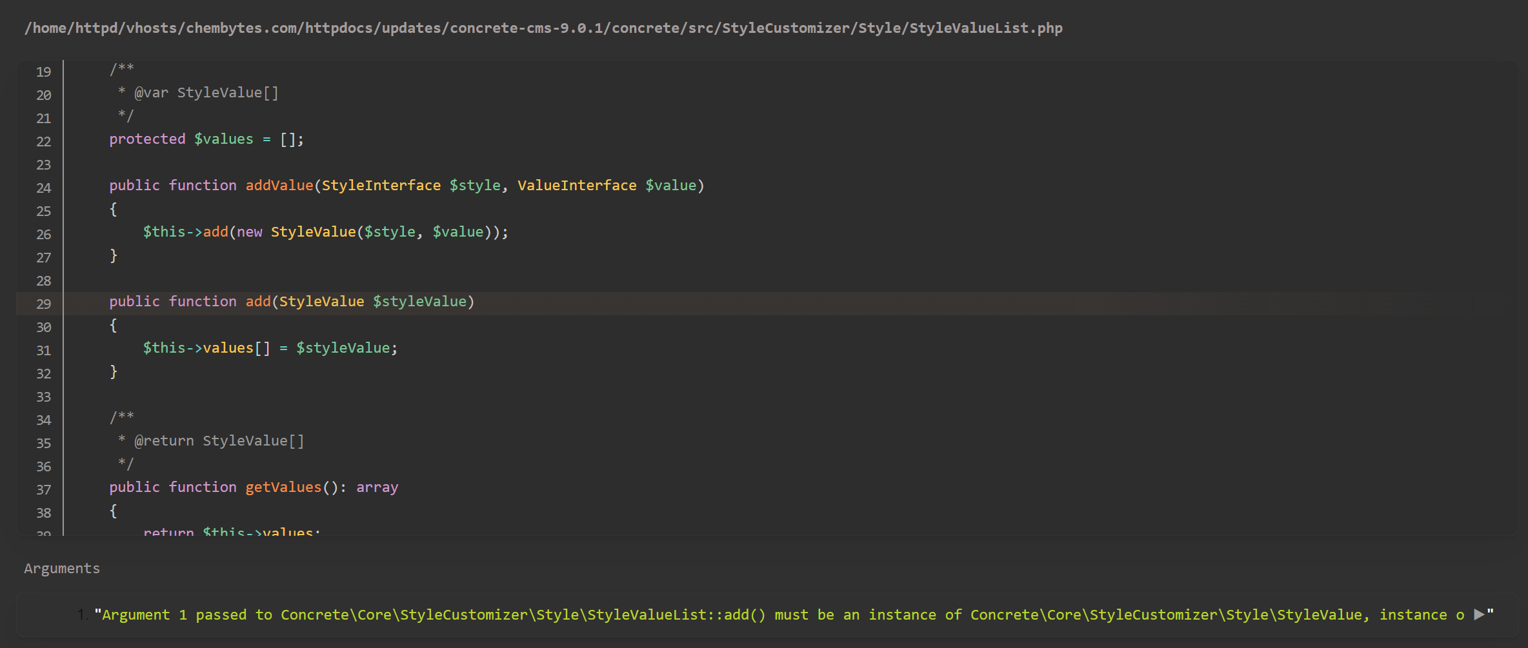Select the Arguments section heading
The height and width of the screenshot is (648, 1528).
tap(61, 568)
